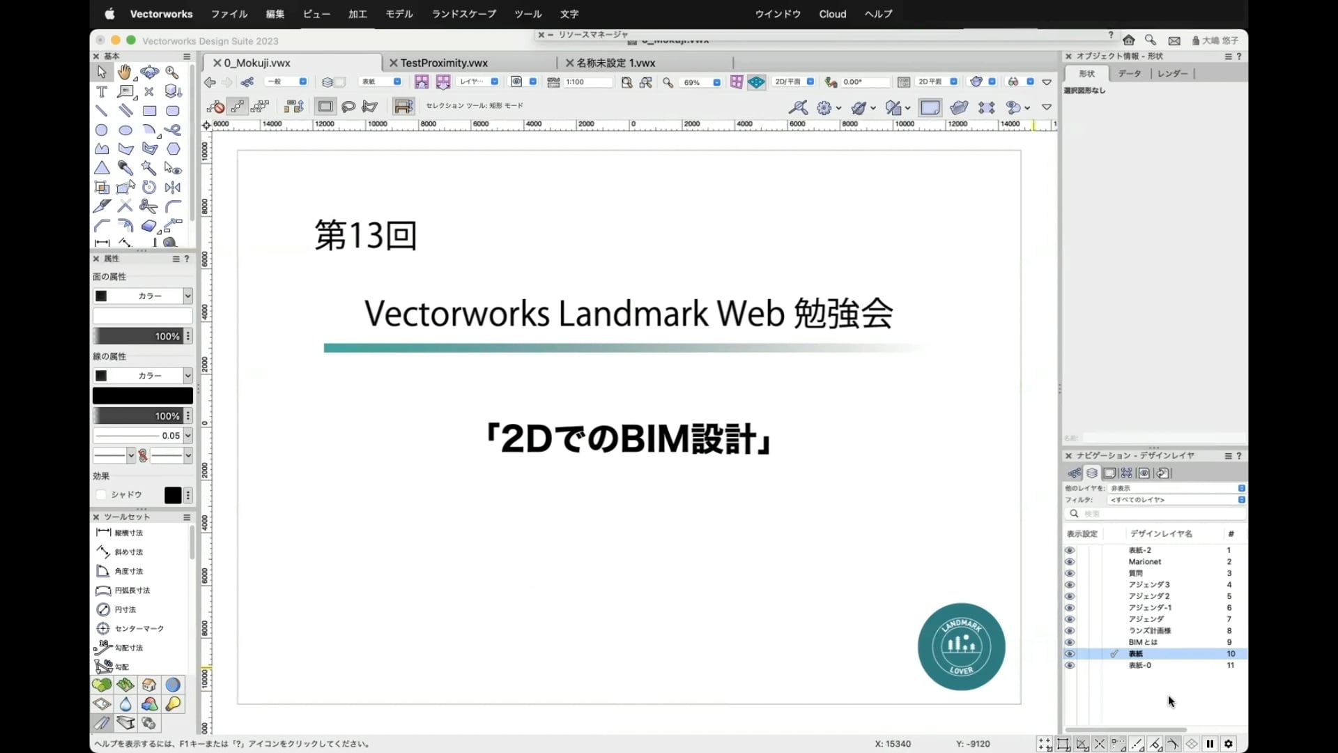
Task: Pick the Flyover tool
Action: coord(149,73)
